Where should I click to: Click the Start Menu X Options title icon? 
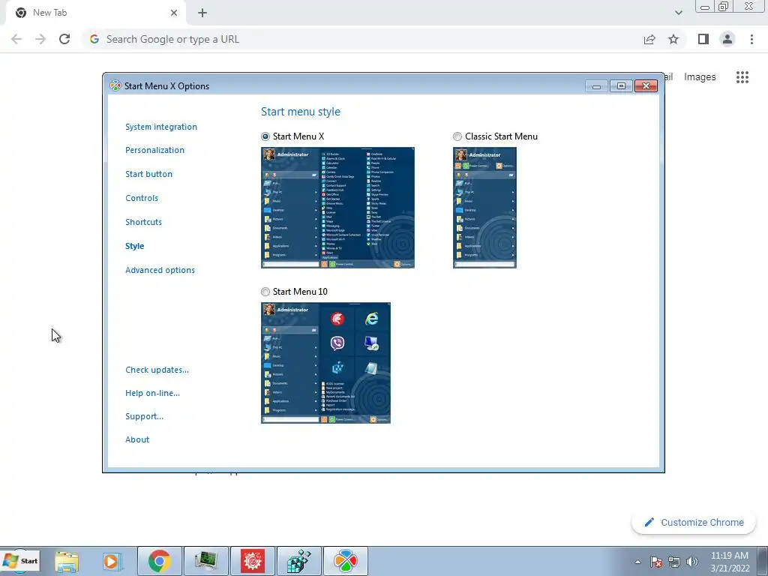[115, 86]
